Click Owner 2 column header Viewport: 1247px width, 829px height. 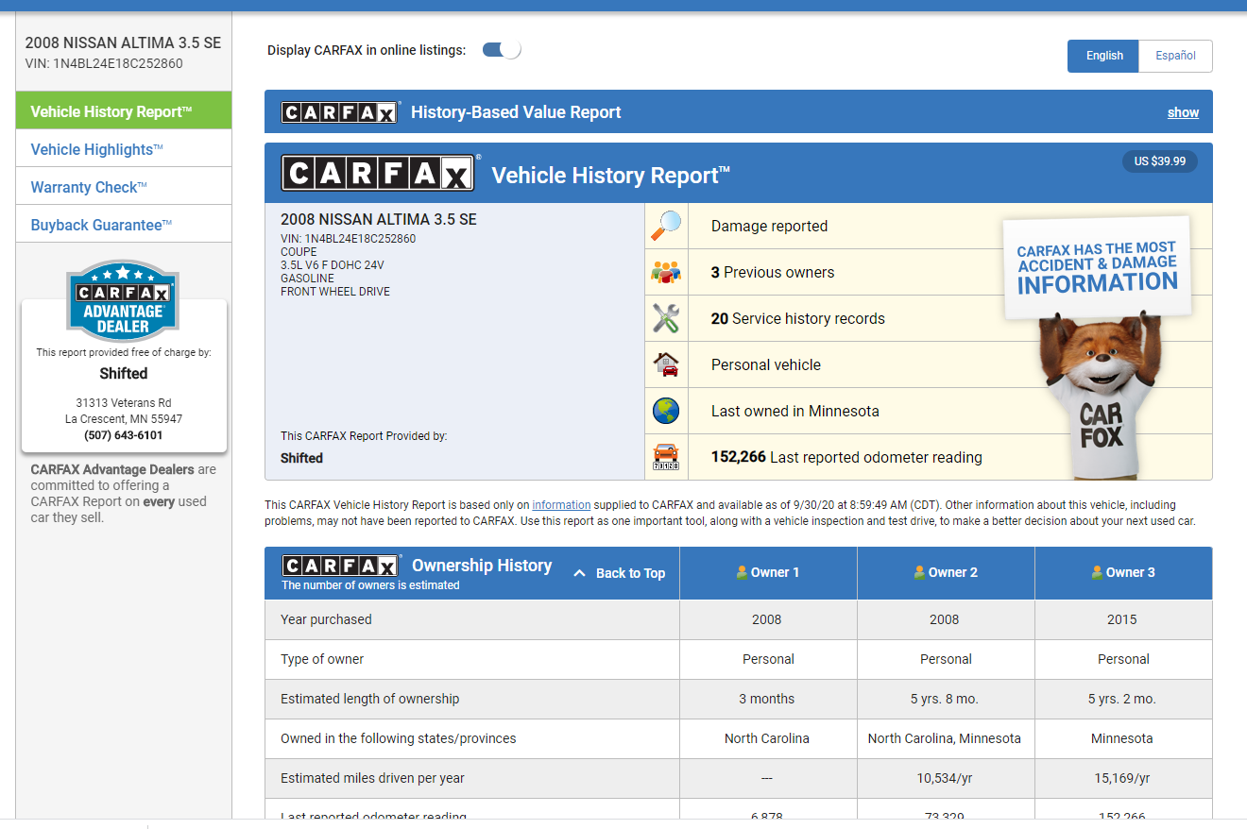(946, 573)
